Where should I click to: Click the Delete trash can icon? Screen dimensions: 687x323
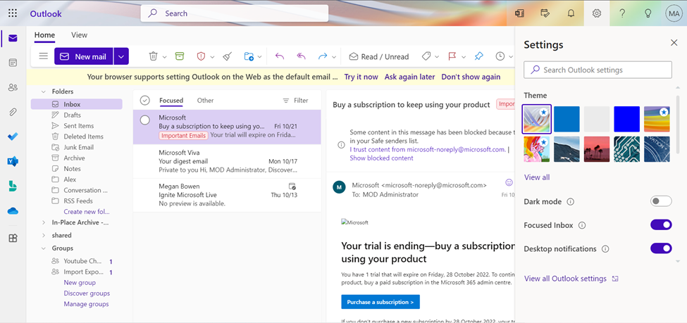pos(153,56)
